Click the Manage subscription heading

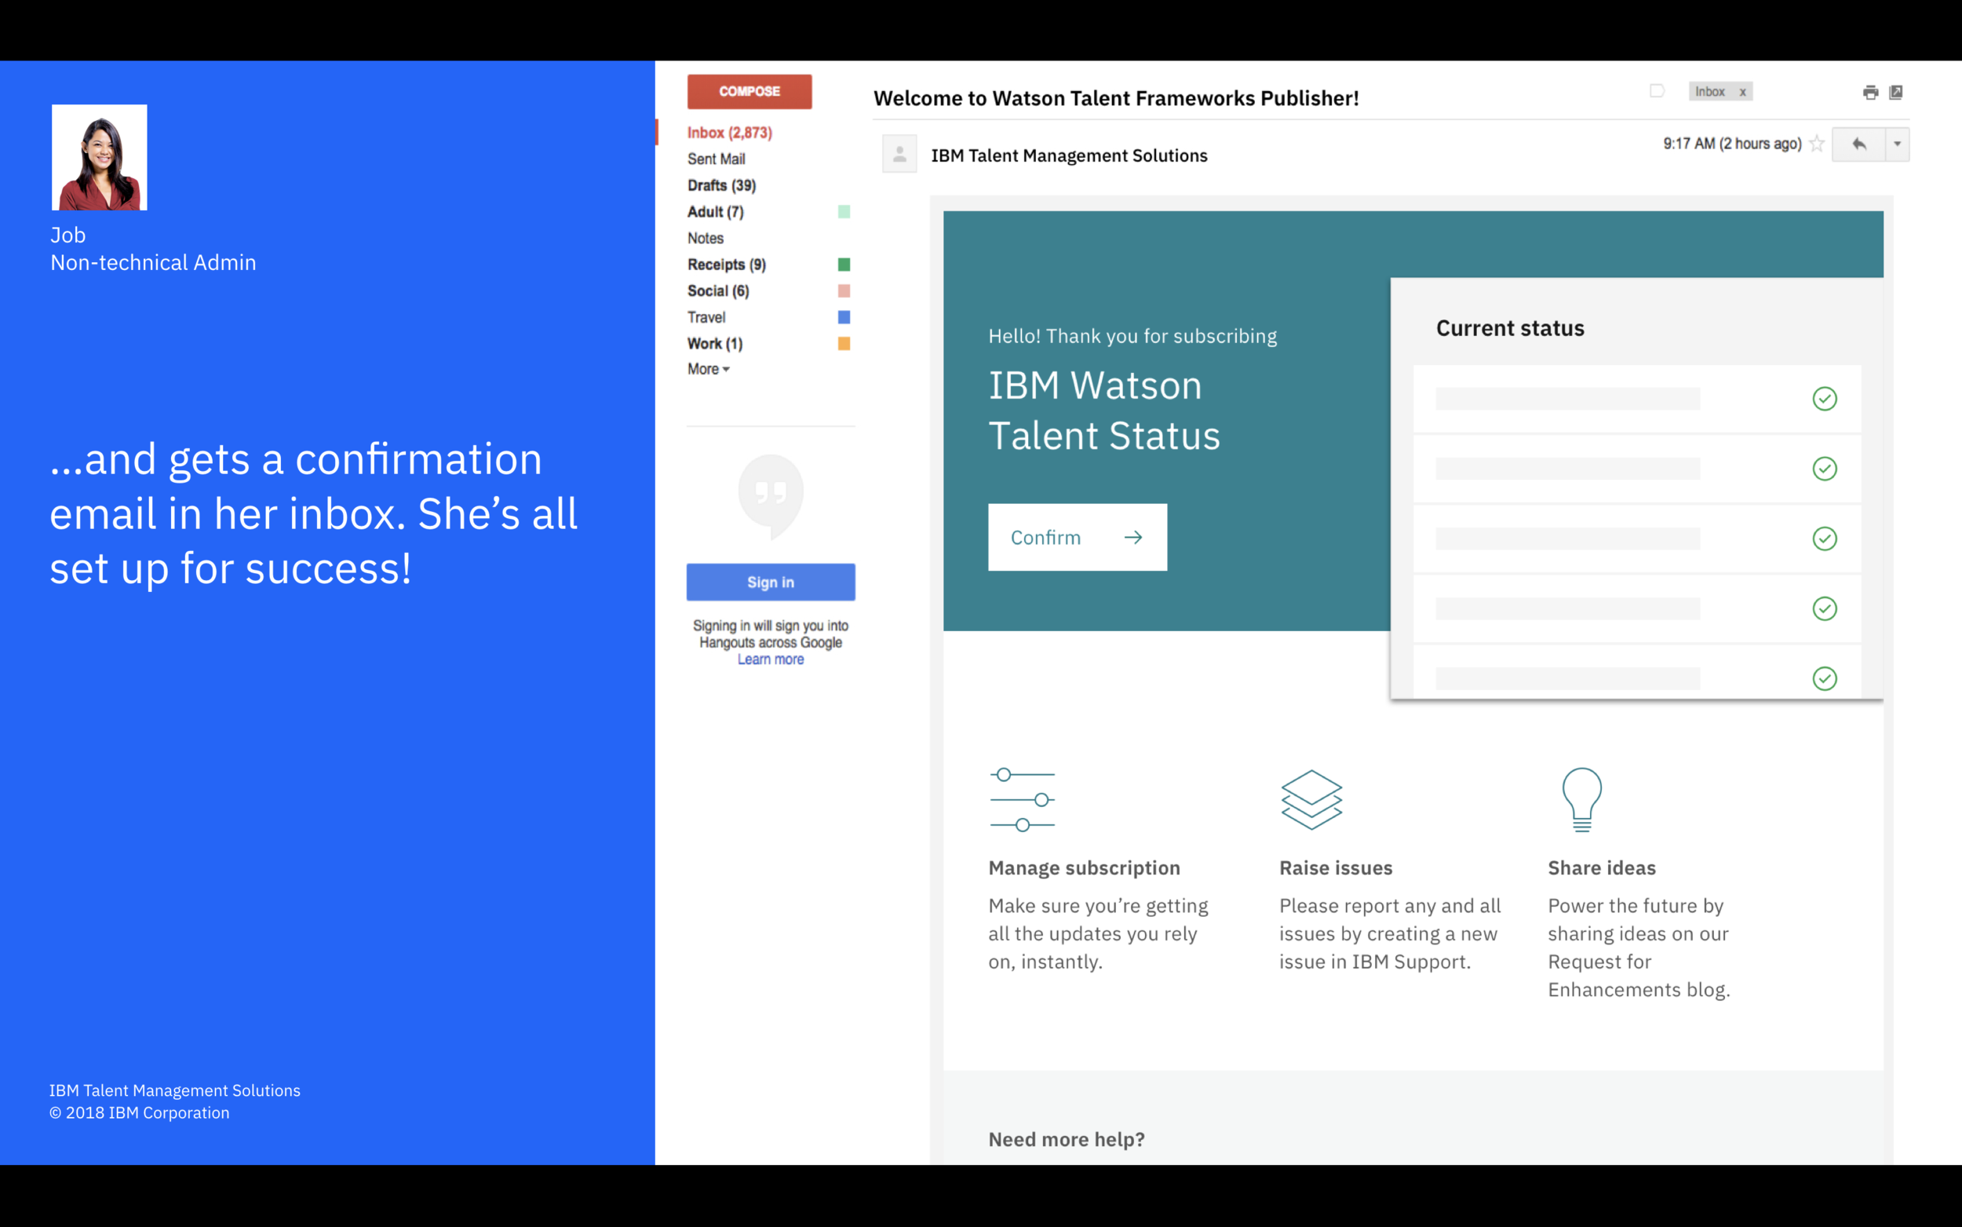1084,867
